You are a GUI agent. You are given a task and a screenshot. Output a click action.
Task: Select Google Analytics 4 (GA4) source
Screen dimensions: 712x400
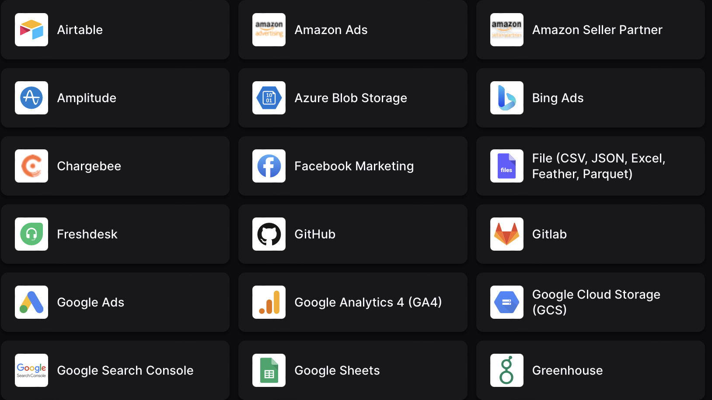click(353, 302)
